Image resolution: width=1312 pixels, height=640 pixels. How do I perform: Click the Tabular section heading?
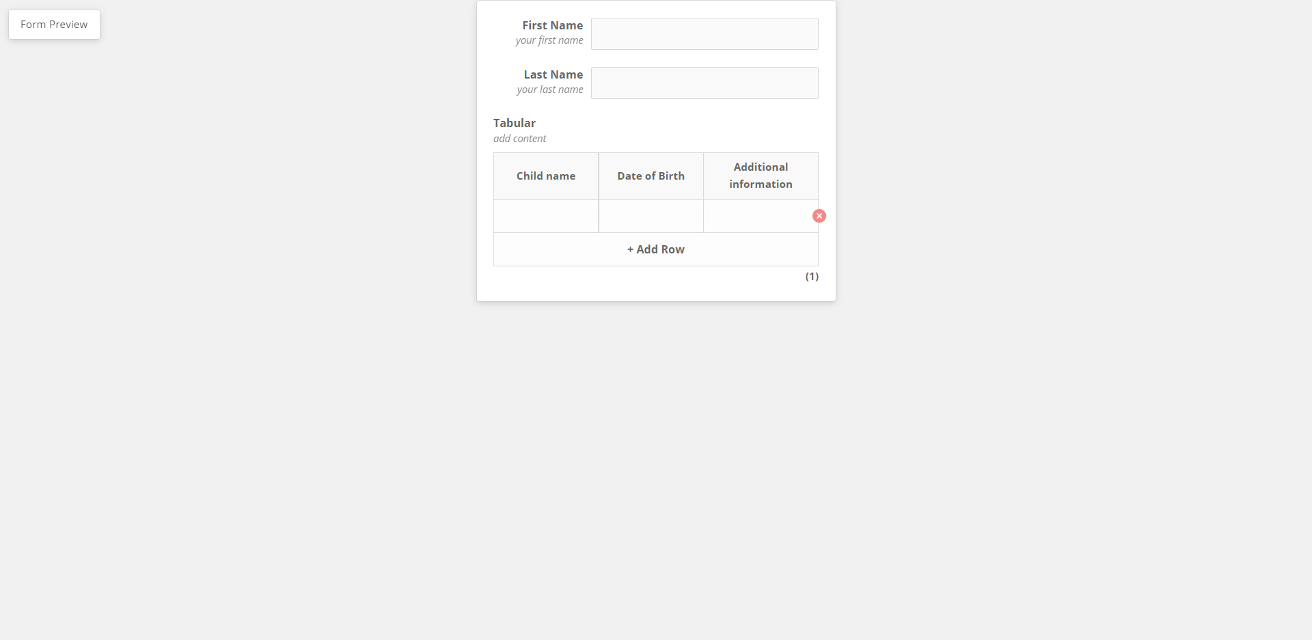click(x=515, y=123)
